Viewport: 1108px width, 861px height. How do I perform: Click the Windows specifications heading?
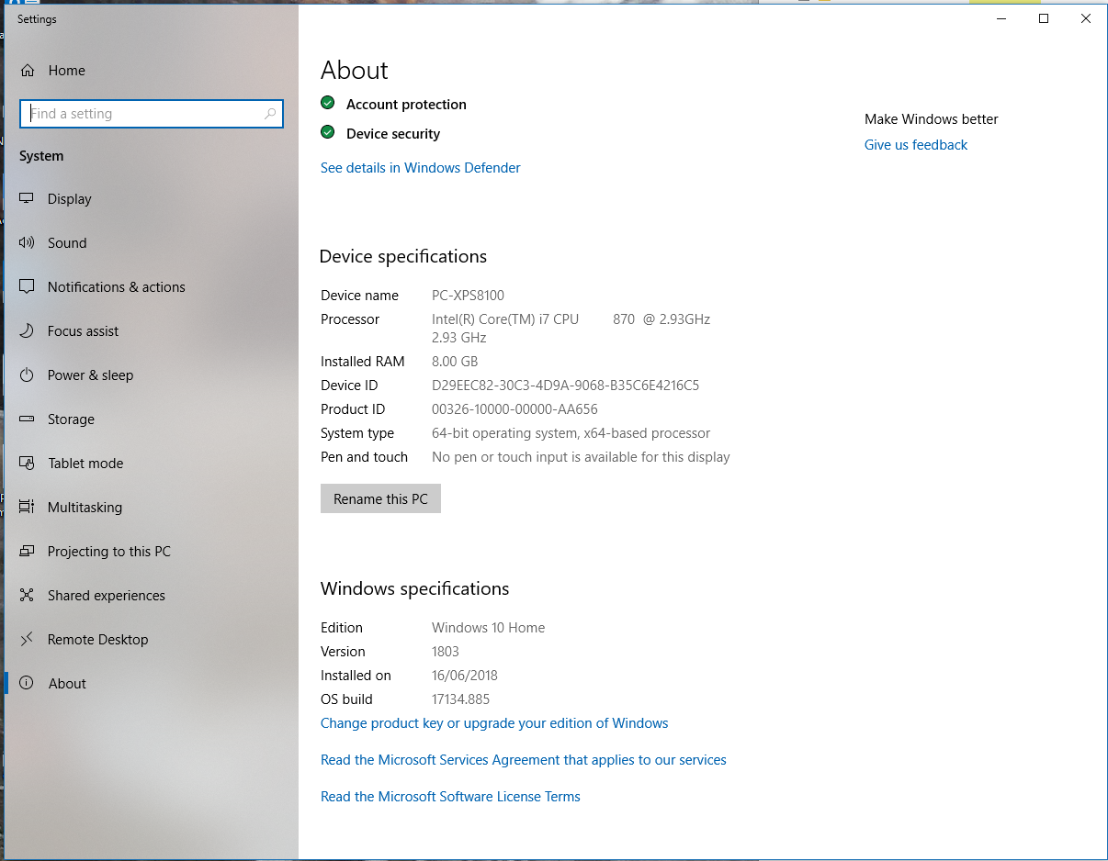coord(414,588)
